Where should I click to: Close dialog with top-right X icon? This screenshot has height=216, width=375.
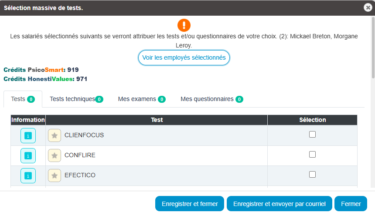368,7
